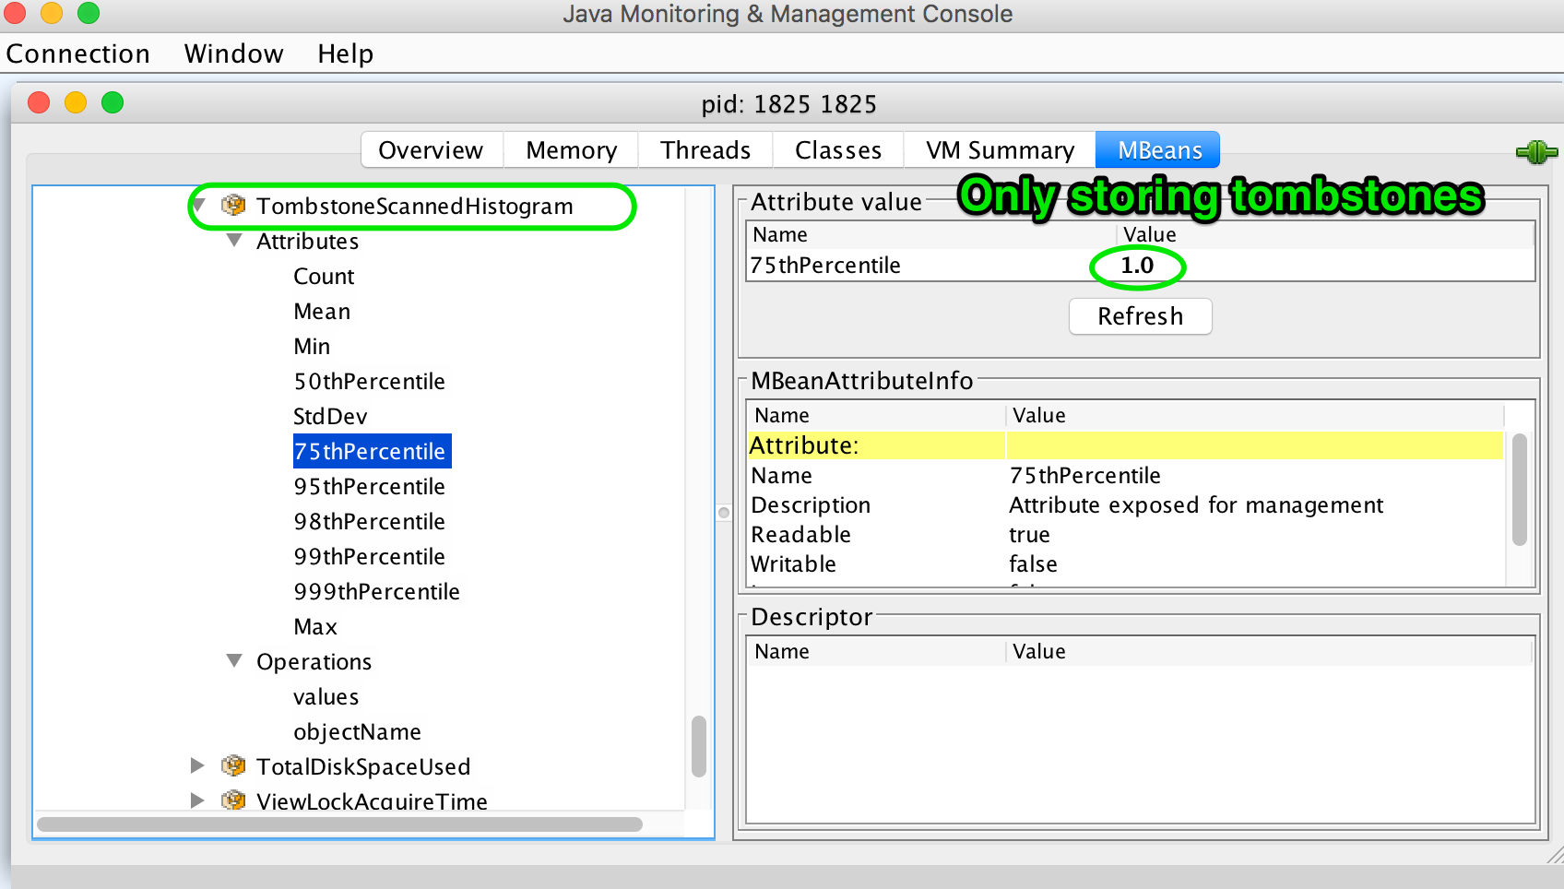Image resolution: width=1564 pixels, height=889 pixels.
Task: Expand the ViewLockAcquireTime node
Action: point(197,800)
